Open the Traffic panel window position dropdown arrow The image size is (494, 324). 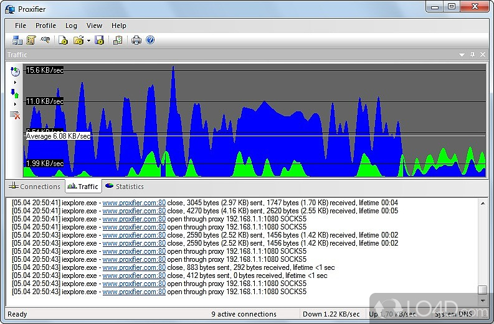(x=462, y=55)
